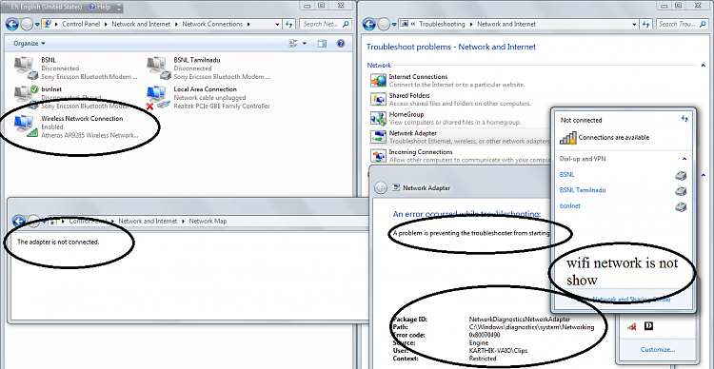Screen dimensions: 714x369
Task: Open the HomeGroup troubleshooter icon
Action: (x=378, y=118)
